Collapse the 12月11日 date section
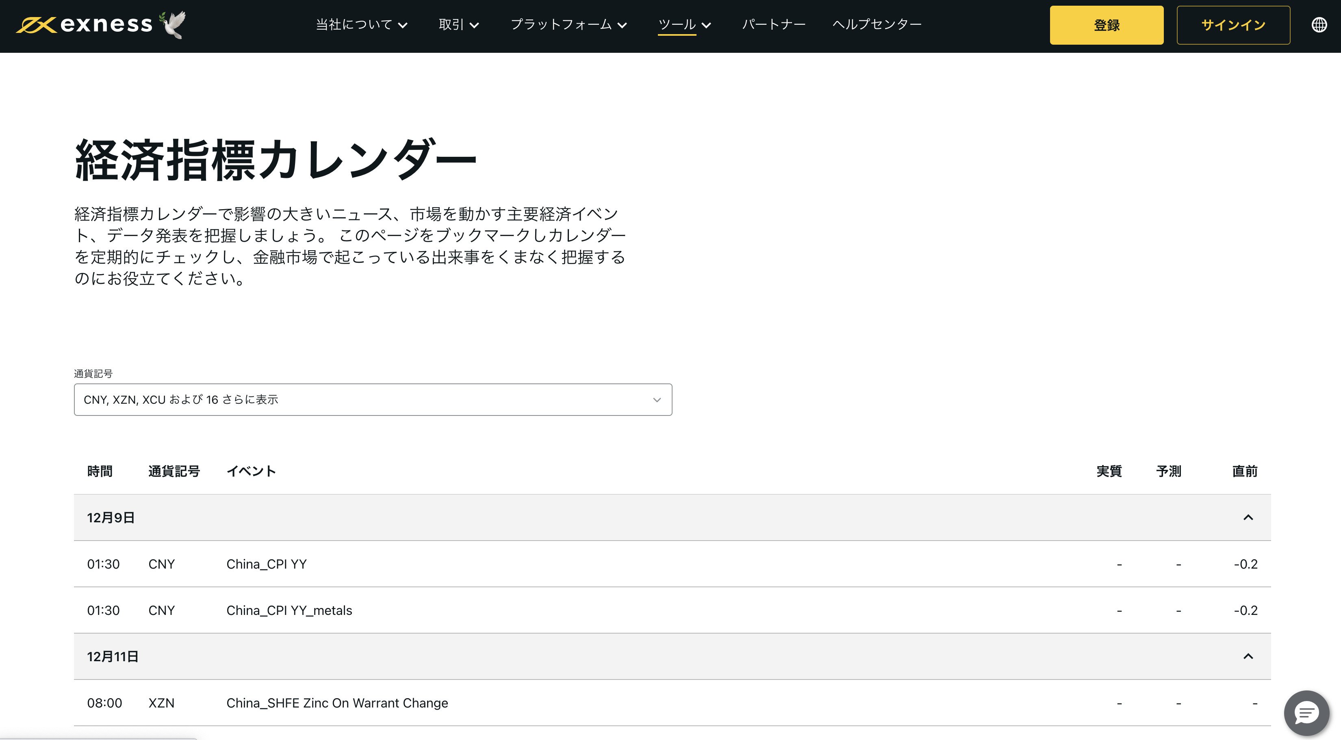The image size is (1341, 740). click(1248, 656)
